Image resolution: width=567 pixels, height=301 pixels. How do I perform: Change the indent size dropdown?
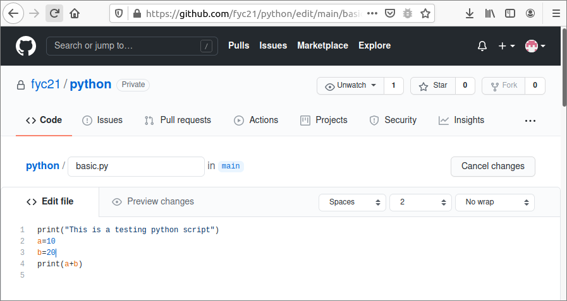click(x=419, y=203)
